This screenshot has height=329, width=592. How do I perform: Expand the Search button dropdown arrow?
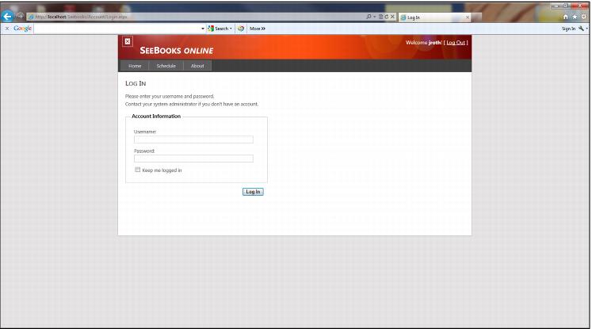click(x=231, y=29)
